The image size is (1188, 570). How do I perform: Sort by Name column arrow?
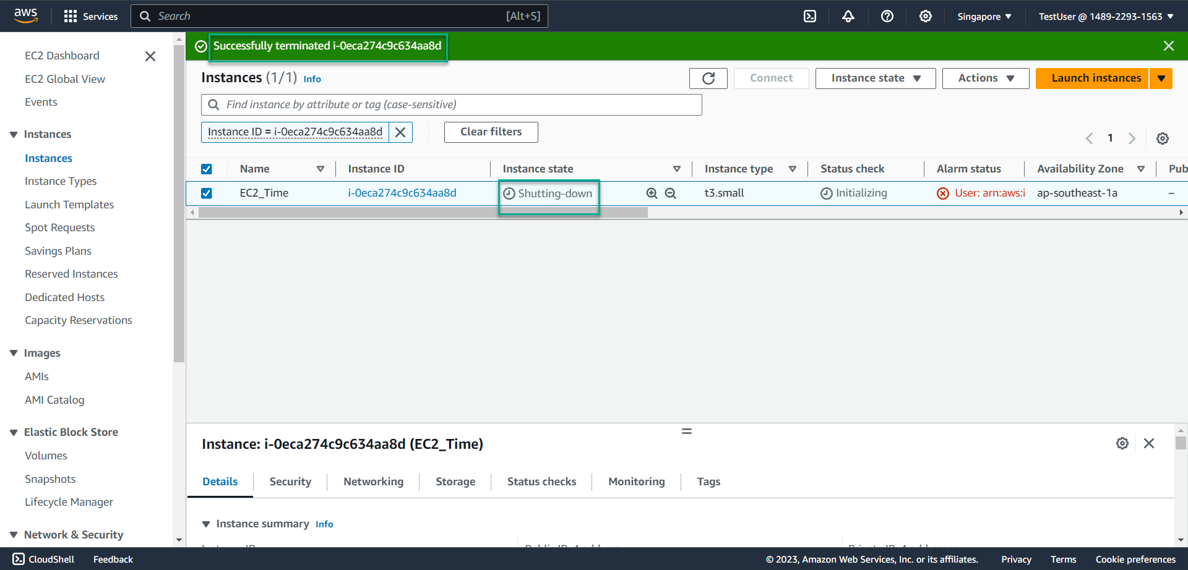tap(321, 169)
